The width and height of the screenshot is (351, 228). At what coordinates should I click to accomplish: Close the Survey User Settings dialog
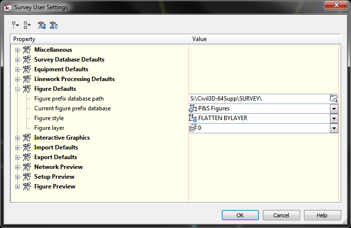click(336, 5)
